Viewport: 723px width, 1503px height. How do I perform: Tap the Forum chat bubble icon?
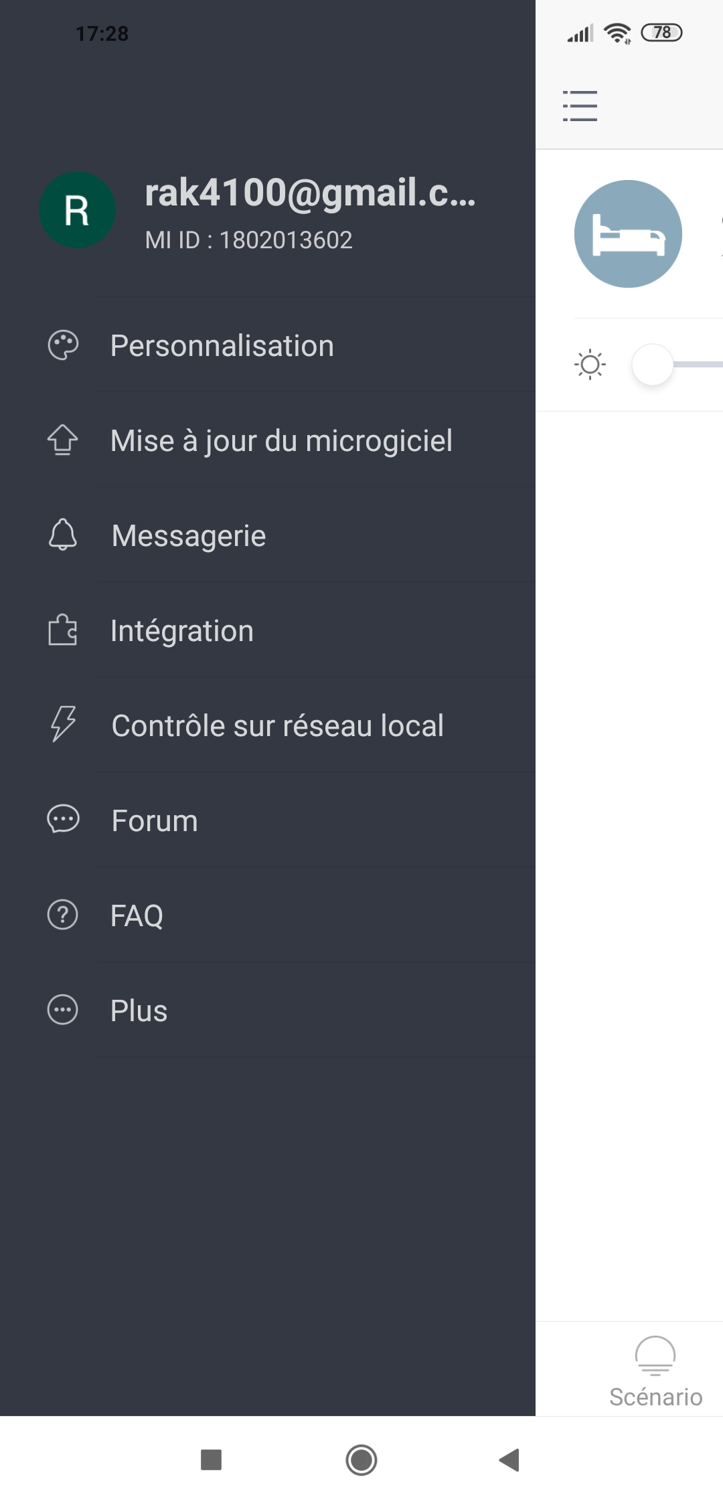pos(63,820)
